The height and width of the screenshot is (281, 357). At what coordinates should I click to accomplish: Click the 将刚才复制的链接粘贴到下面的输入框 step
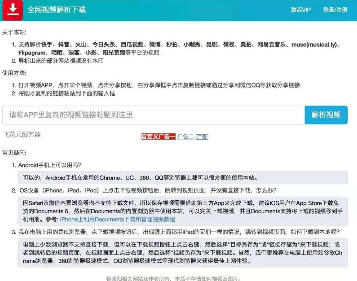click(x=67, y=93)
